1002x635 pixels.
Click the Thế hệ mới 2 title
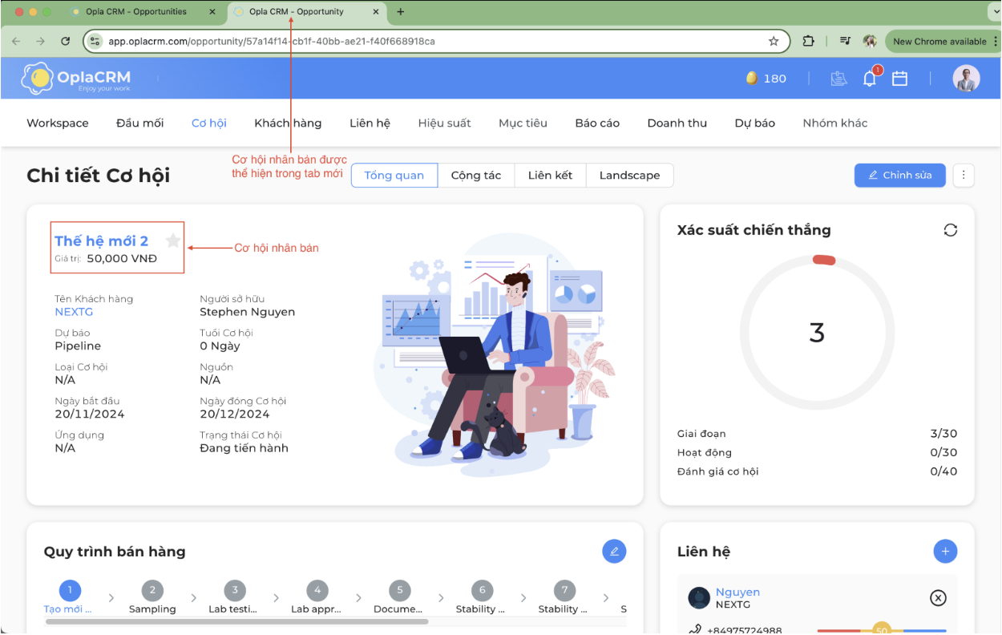tap(102, 241)
